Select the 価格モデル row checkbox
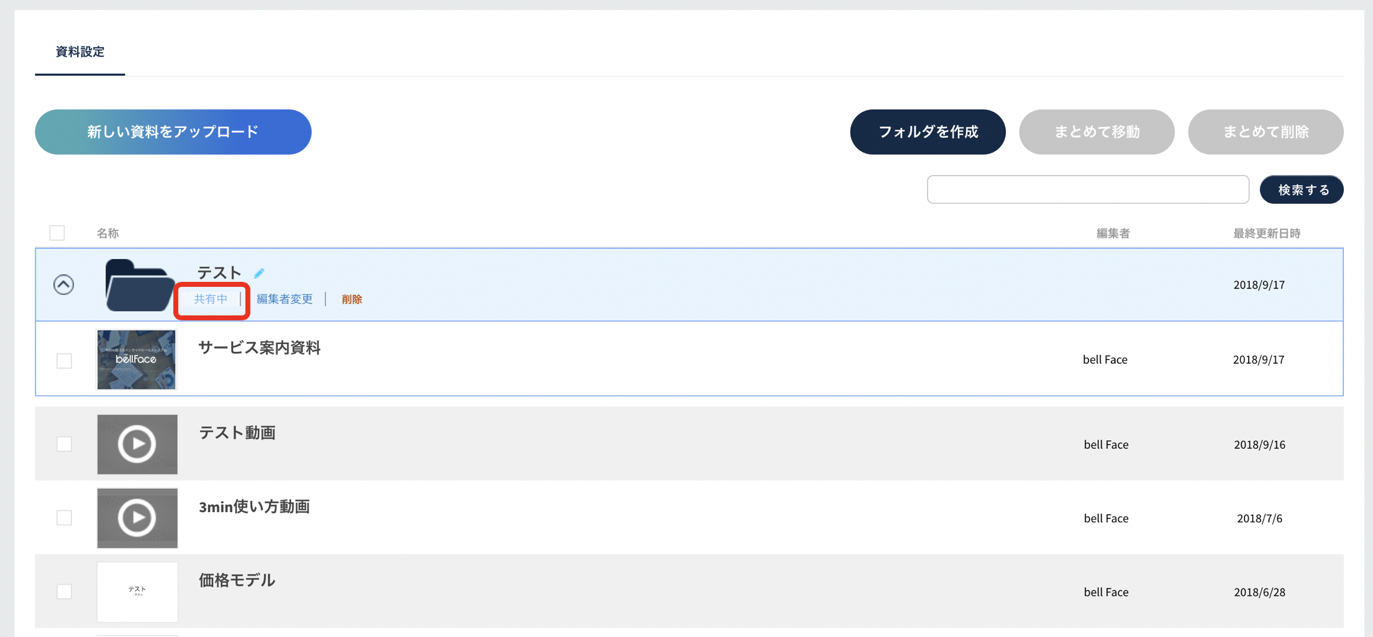 (64, 592)
